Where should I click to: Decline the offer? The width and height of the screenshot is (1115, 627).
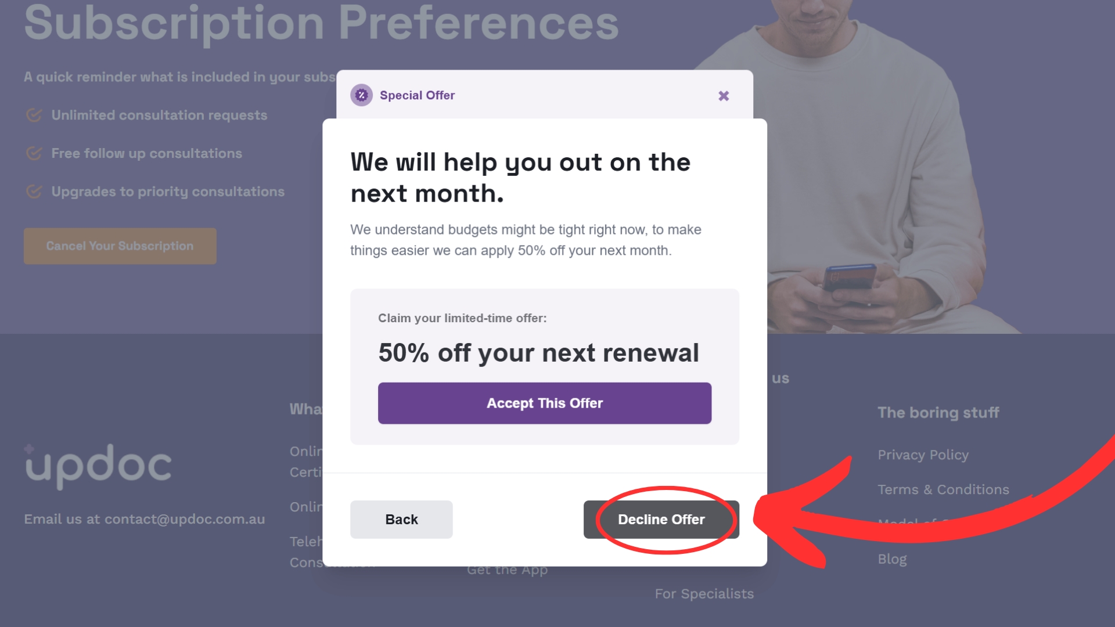coord(661,520)
